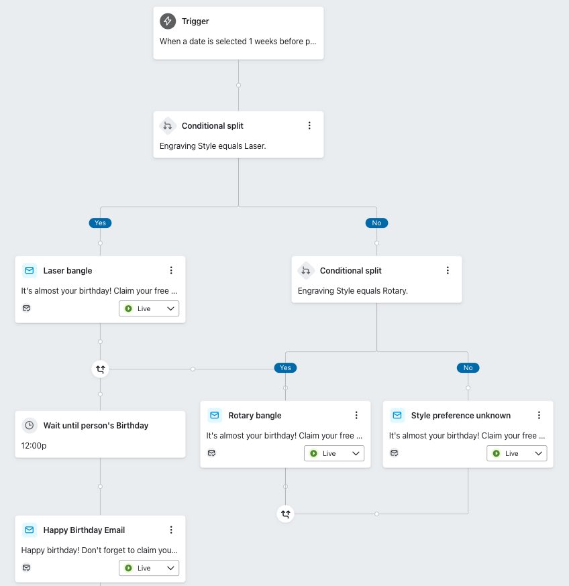Click the envelope status icon on Laser bangle footer
This screenshot has width=569, height=586.
[26, 308]
